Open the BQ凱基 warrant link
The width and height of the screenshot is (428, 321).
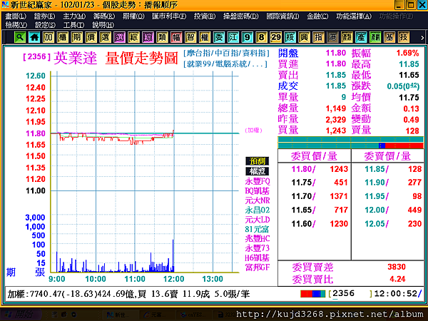pos(257,190)
